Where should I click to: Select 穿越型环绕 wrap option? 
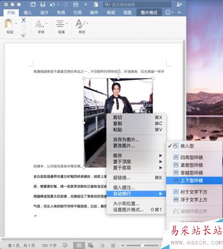coord(194,173)
